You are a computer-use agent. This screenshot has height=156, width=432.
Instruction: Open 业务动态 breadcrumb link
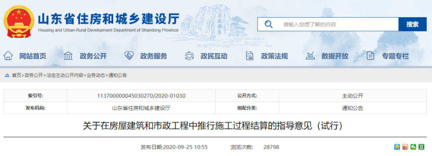(x=96, y=75)
